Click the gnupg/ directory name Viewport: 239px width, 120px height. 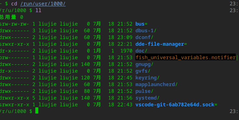(x=144, y=64)
